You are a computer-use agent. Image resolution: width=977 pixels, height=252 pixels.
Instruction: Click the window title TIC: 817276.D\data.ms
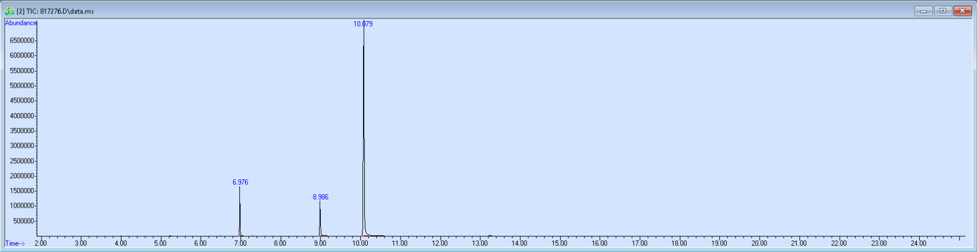[55, 11]
